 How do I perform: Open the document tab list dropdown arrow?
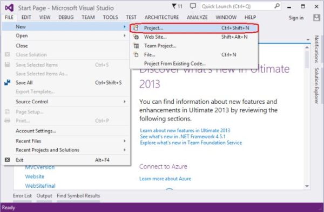point(308,39)
